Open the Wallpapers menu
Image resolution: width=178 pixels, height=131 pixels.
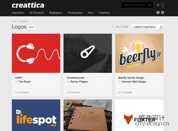(56, 13)
